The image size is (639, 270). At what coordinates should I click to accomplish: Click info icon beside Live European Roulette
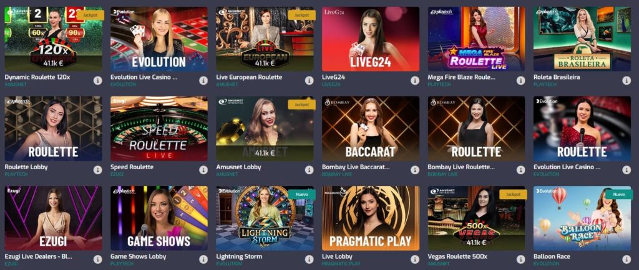310,80
